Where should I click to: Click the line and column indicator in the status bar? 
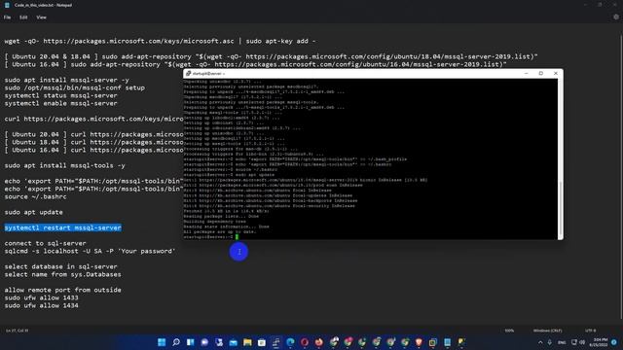click(18, 331)
